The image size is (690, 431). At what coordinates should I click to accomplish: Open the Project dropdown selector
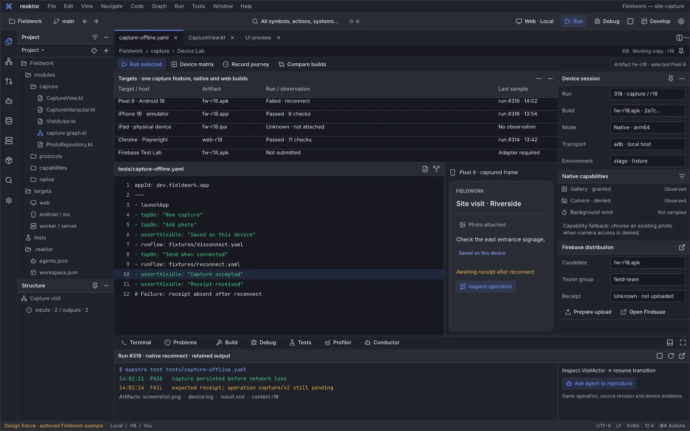point(33,50)
